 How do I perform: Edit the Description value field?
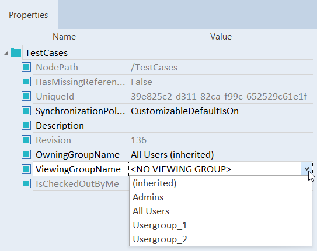click(221, 125)
